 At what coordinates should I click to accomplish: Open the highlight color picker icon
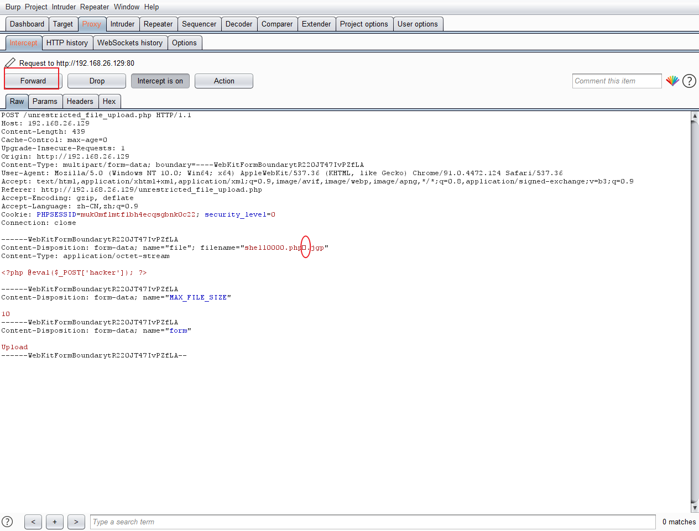(672, 81)
